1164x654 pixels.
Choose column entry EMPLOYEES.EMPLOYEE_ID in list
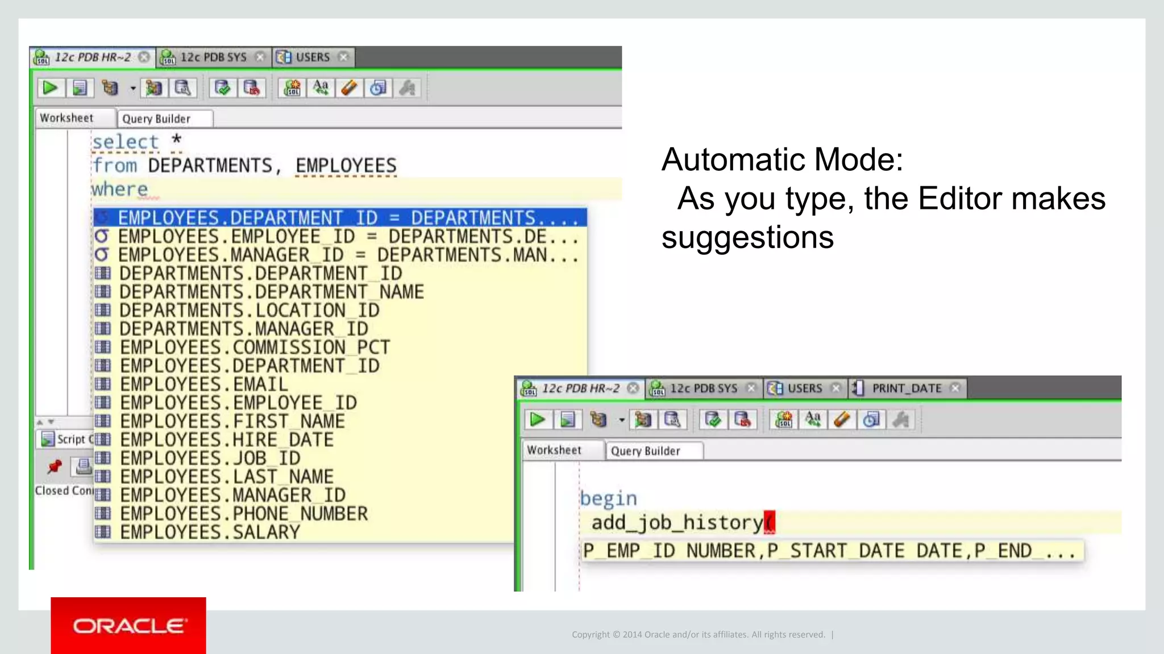tap(304, 403)
